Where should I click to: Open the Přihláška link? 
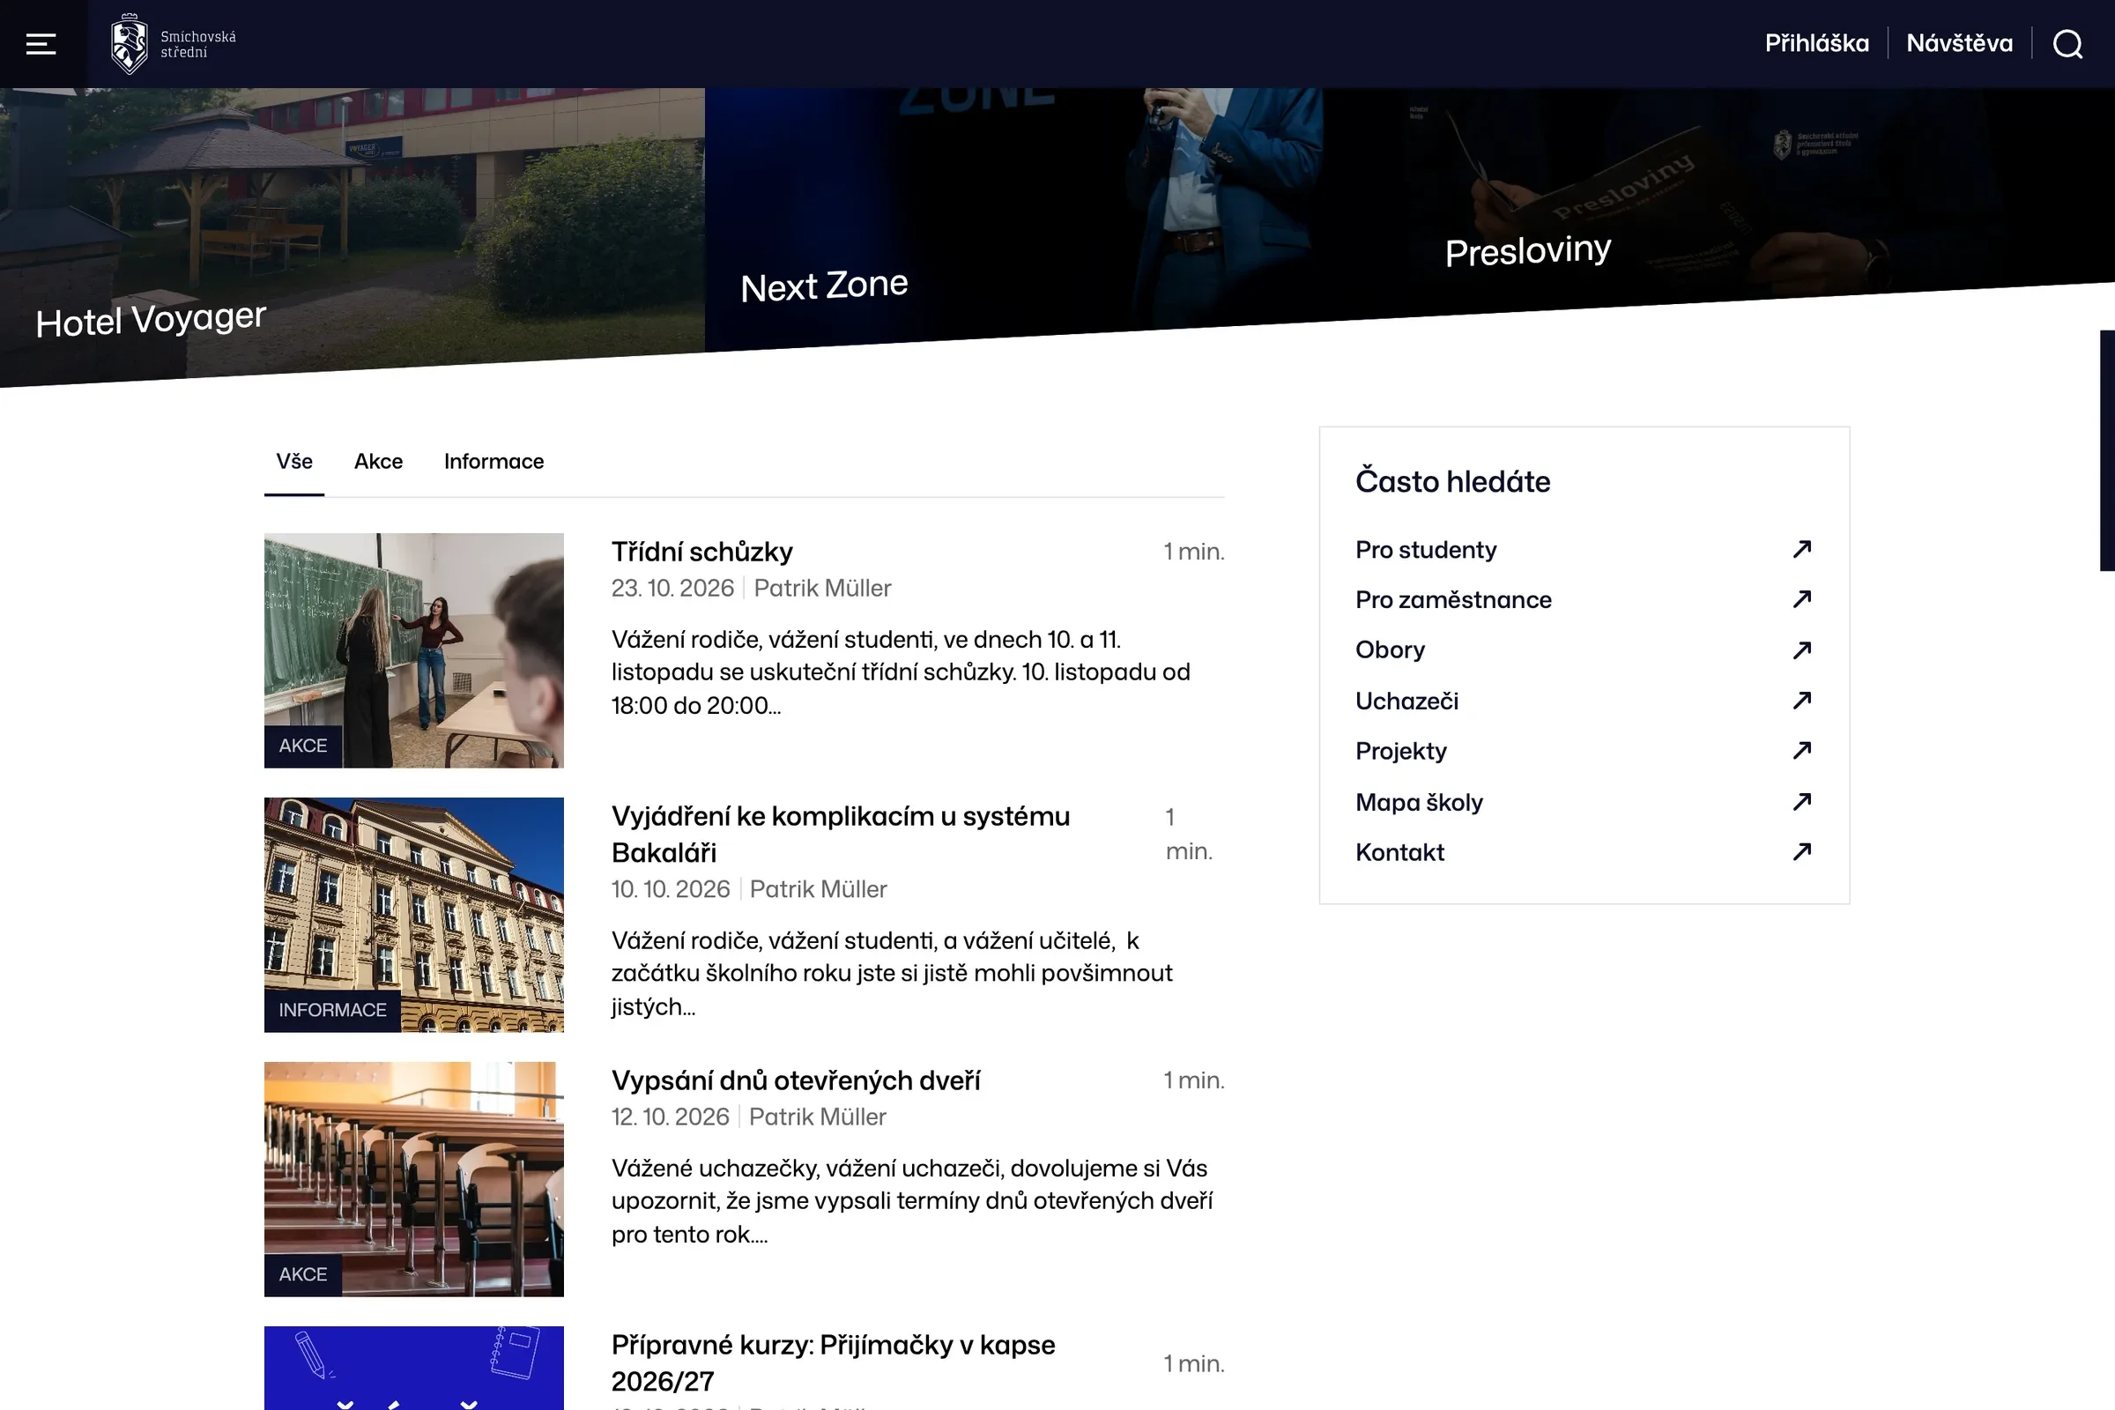[x=1816, y=43]
